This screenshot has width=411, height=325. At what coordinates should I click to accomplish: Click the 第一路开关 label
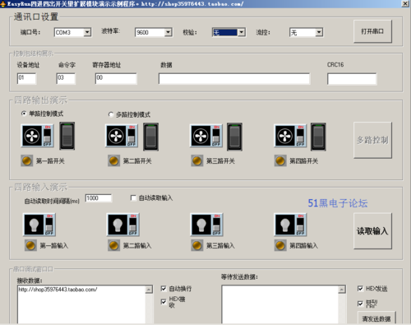coord(50,161)
